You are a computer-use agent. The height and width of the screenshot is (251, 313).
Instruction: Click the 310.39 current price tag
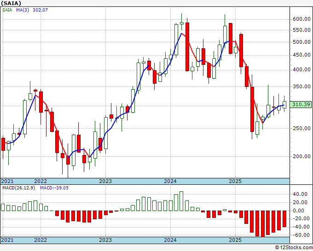(301, 104)
